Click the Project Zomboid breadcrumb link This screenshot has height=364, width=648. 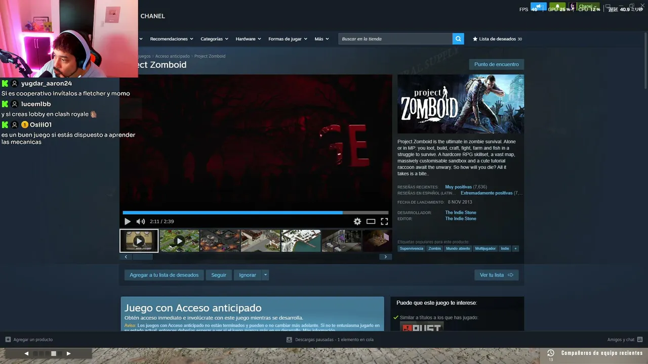click(210, 56)
